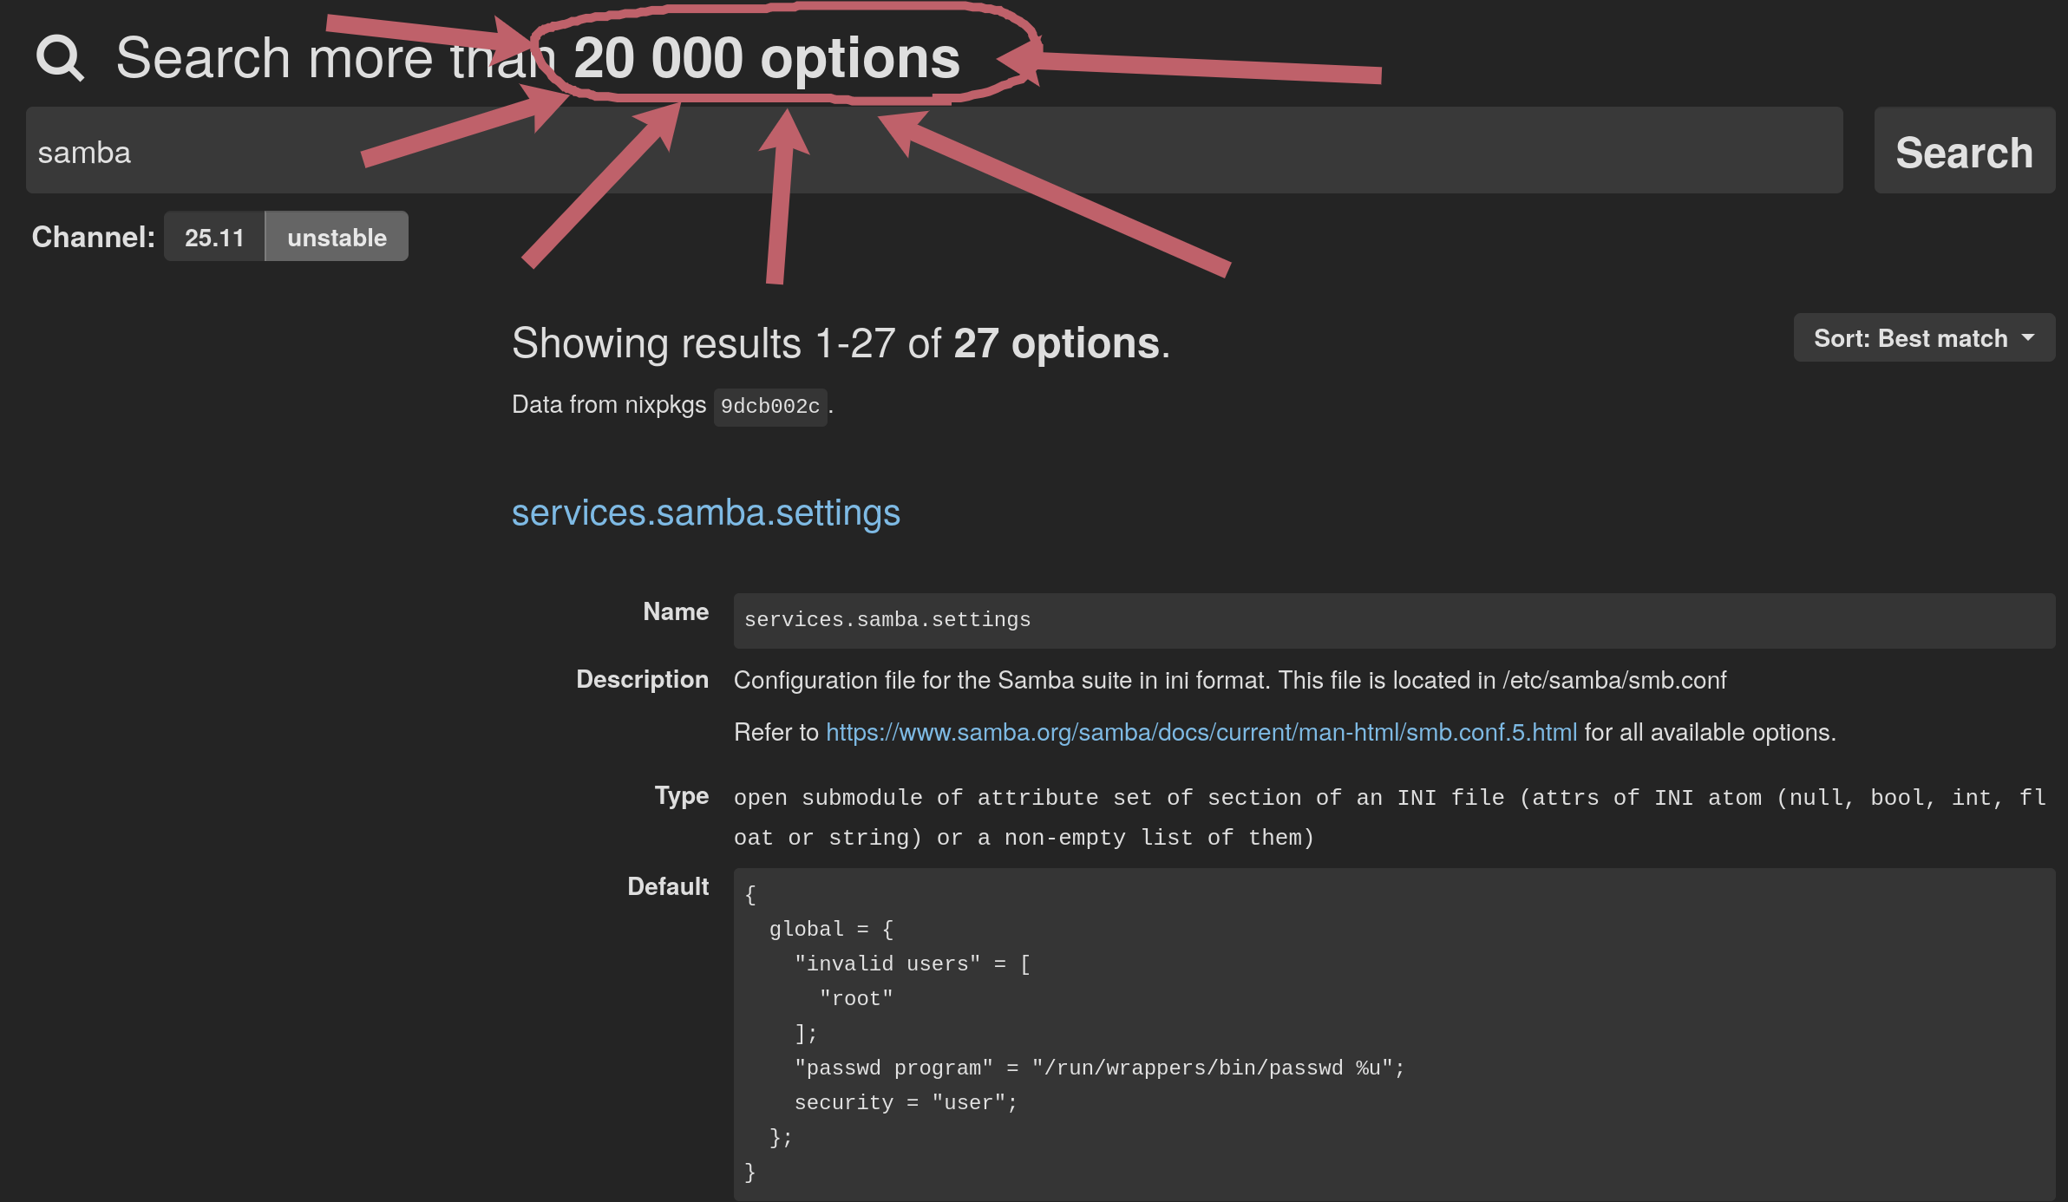Image resolution: width=2068 pixels, height=1202 pixels.
Task: Follow the samba.org smb.conf manual link
Action: [x=1201, y=733]
